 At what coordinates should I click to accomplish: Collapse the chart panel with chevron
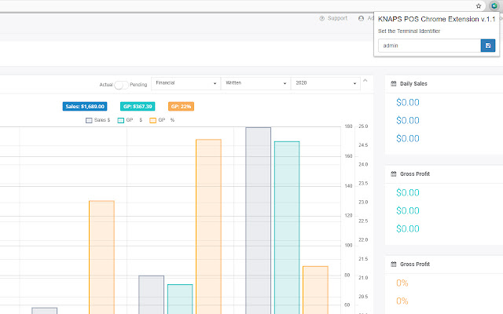pos(365,81)
